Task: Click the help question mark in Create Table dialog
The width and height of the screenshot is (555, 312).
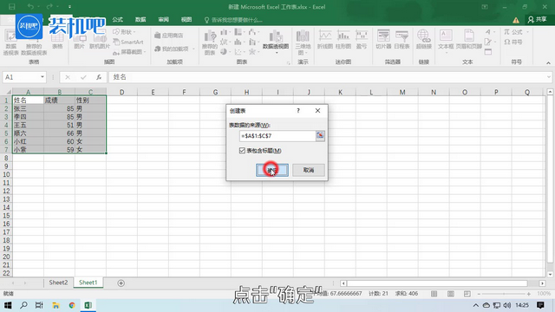Action: [x=298, y=111]
